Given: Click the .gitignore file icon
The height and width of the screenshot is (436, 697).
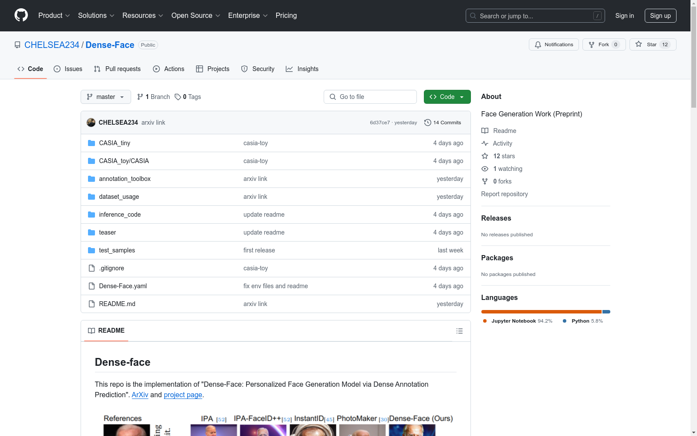Looking at the screenshot, I should (91, 268).
